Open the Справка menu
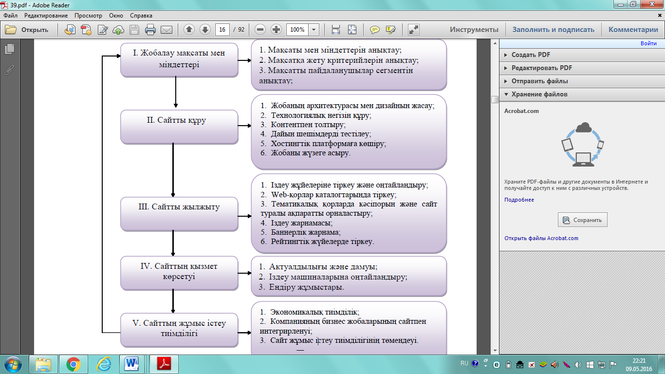This screenshot has width=665, height=374. (x=141, y=16)
